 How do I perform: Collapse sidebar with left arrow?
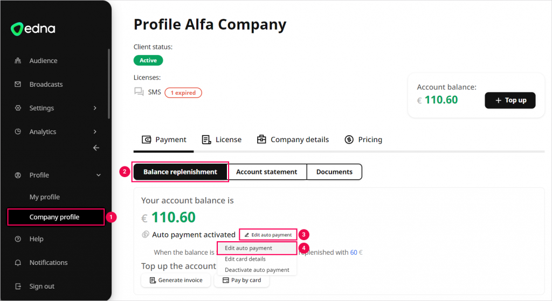click(96, 148)
